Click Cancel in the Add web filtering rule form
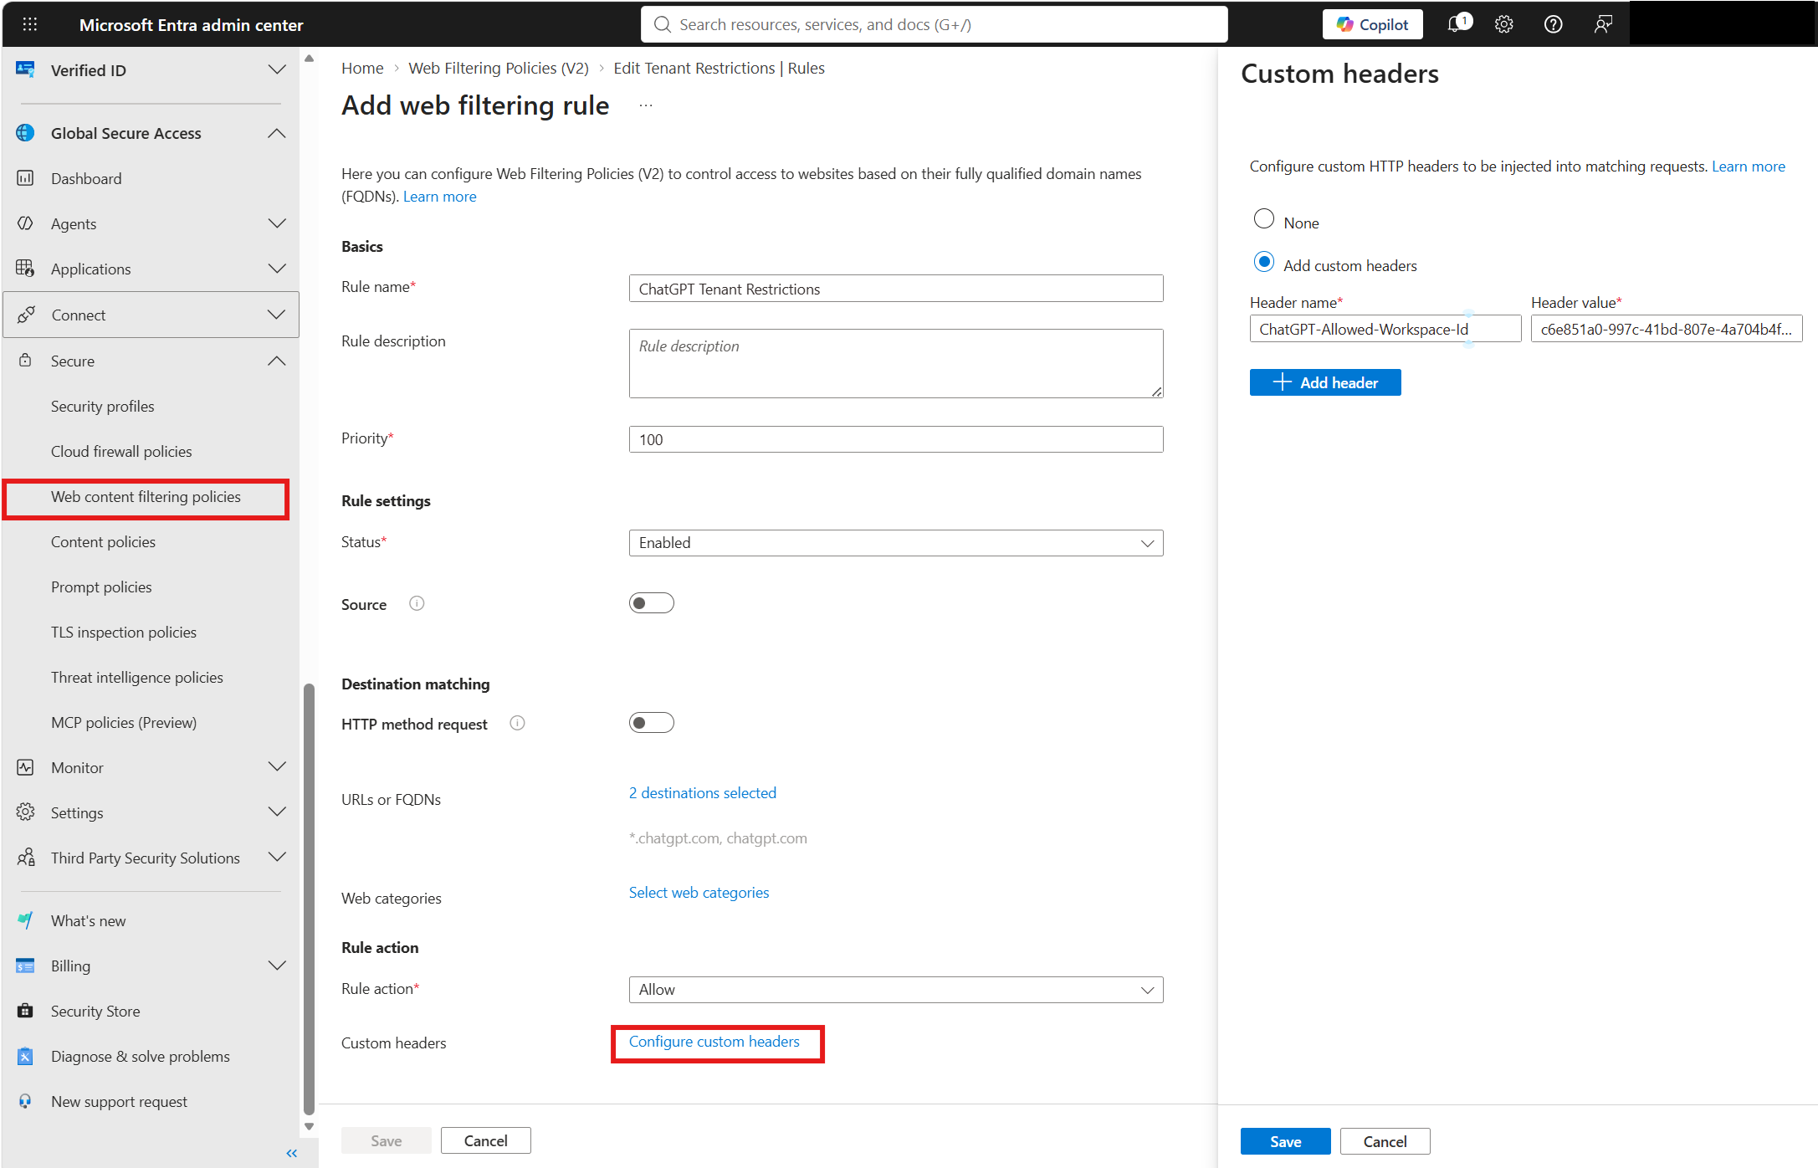Viewport: 1818px width, 1168px height. tap(485, 1140)
